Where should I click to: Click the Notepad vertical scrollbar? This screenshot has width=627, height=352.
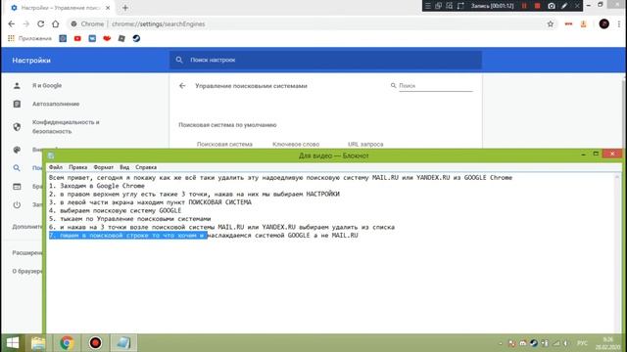point(618,253)
